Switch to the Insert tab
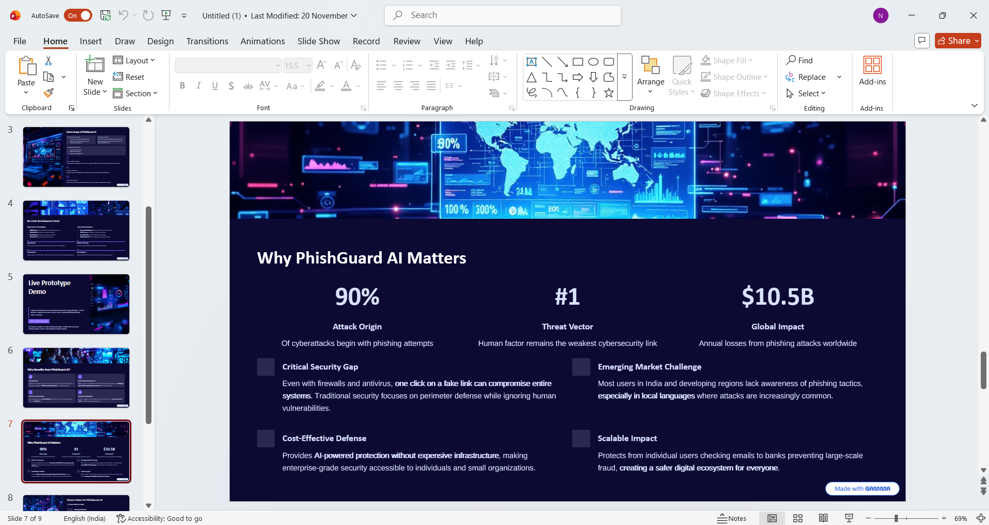The image size is (989, 525). [x=91, y=41]
